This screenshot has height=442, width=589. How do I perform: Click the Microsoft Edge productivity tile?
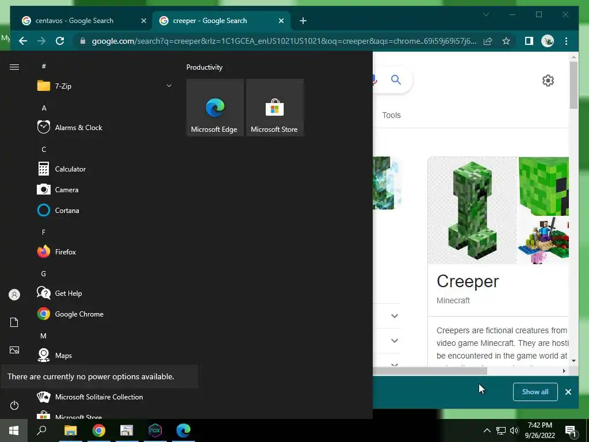[215, 108]
